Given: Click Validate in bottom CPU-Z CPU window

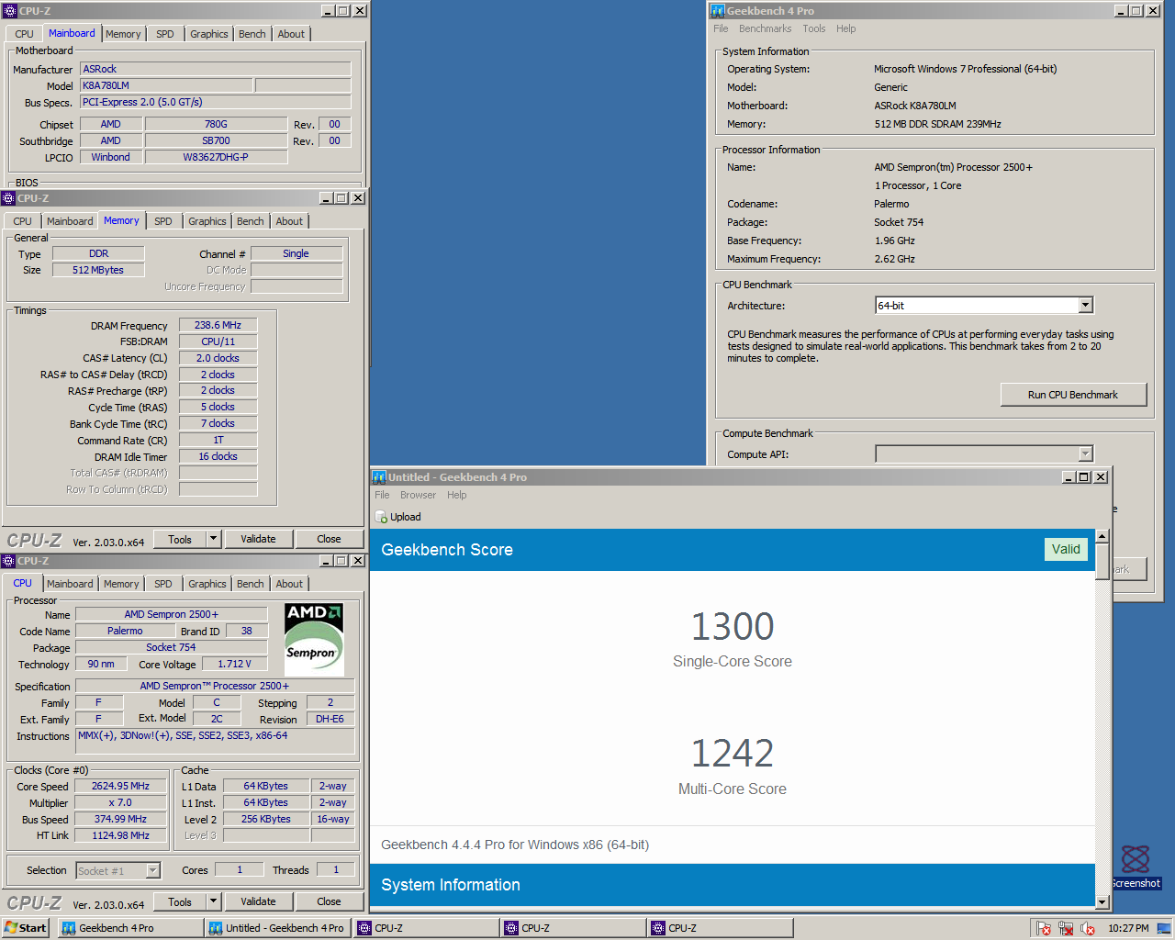Looking at the screenshot, I should pos(258,901).
